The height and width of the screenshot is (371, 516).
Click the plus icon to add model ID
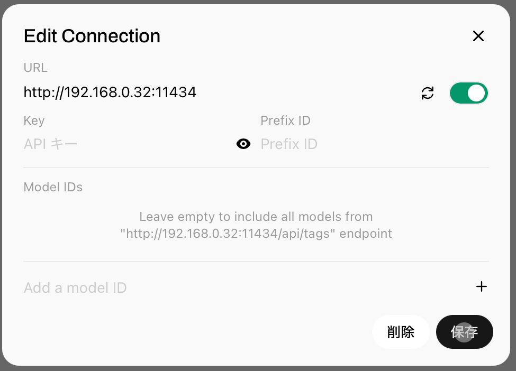coord(482,287)
